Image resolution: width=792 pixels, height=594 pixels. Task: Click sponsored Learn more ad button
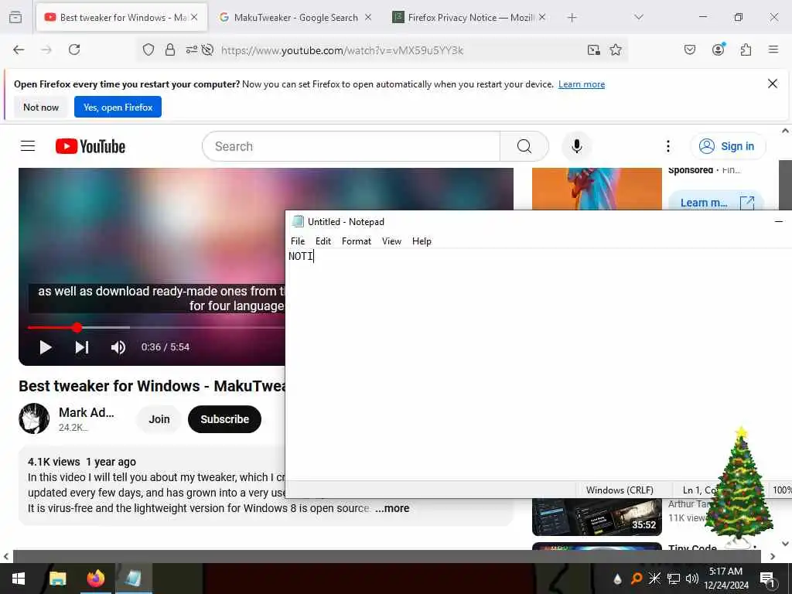pyautogui.click(x=715, y=203)
